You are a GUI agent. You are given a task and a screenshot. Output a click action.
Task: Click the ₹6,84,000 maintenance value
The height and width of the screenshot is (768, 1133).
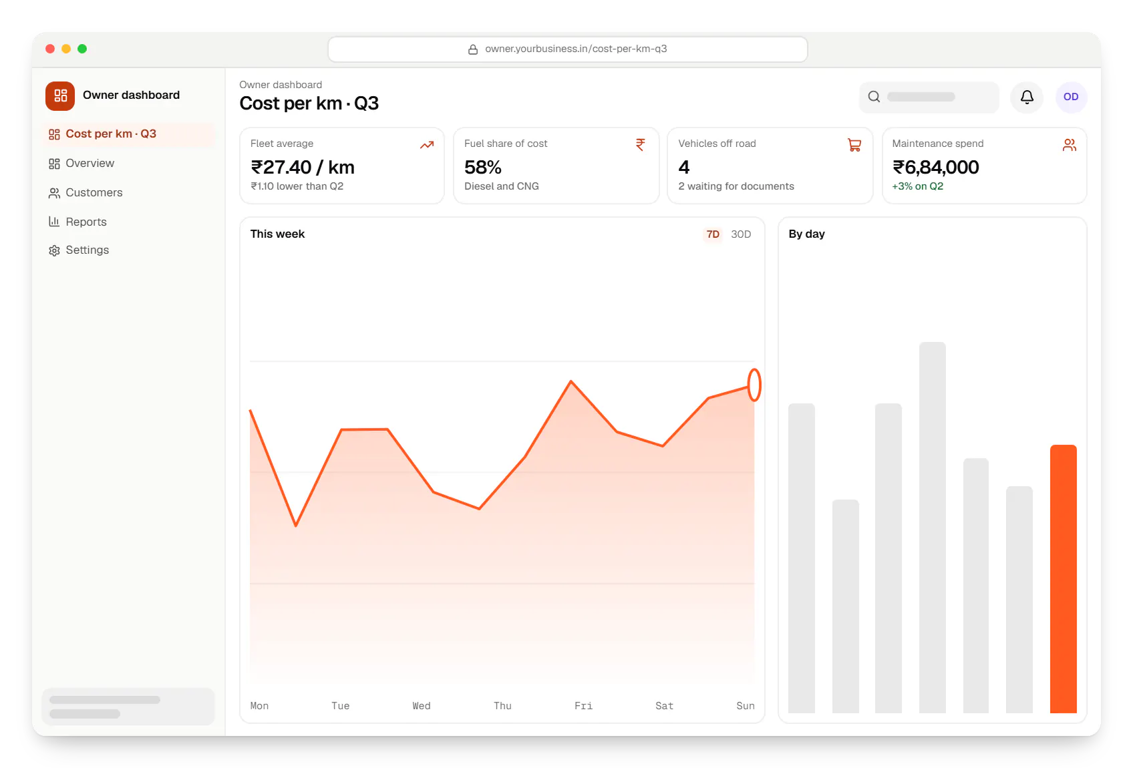[x=936, y=167]
